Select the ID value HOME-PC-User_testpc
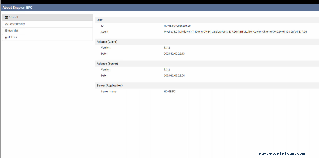Image resolution: width=319 pixels, height=158 pixels. (x=177, y=26)
